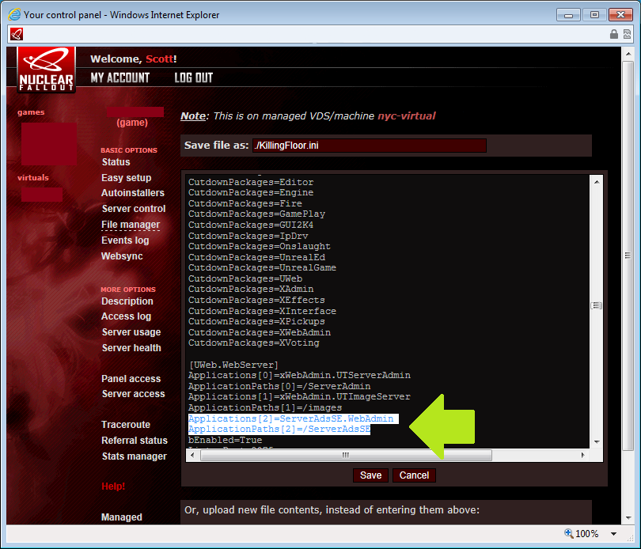
Task: Click the text area scroll-up arrow
Action: 597,182
